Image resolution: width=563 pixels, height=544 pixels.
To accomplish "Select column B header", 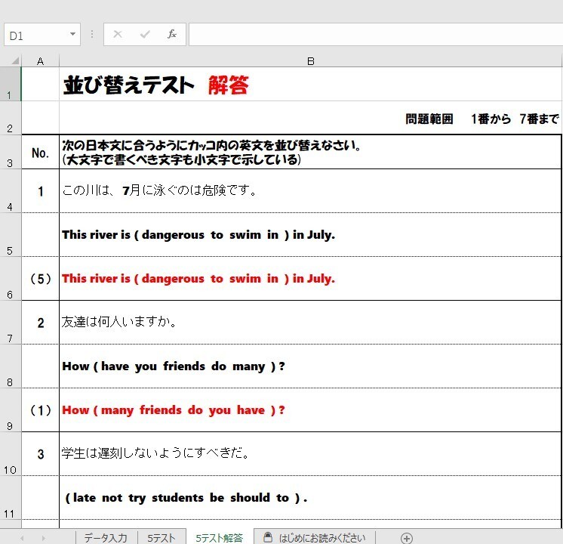I will click(x=311, y=61).
